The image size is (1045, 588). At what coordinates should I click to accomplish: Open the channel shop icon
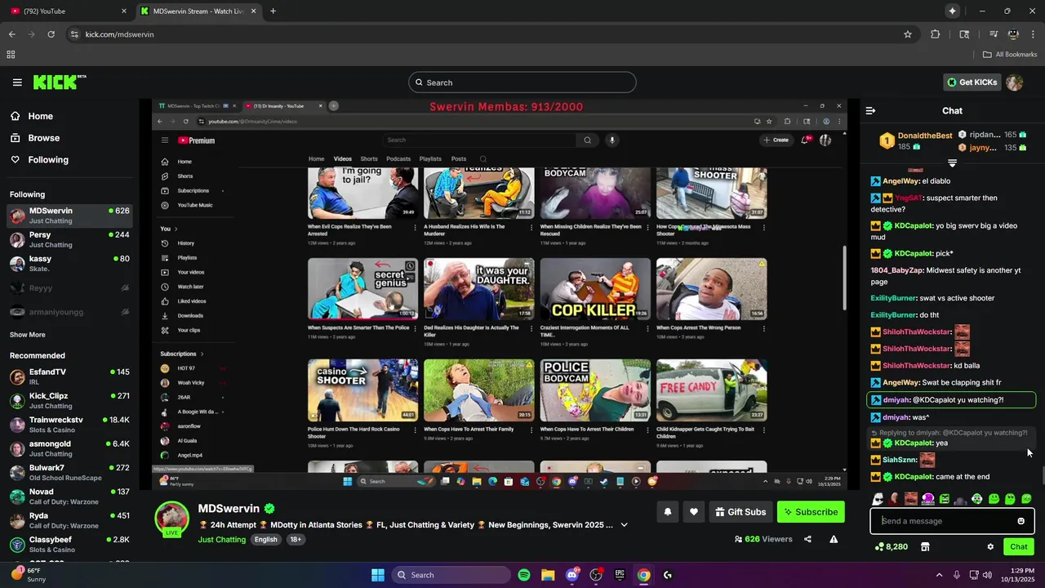click(925, 547)
